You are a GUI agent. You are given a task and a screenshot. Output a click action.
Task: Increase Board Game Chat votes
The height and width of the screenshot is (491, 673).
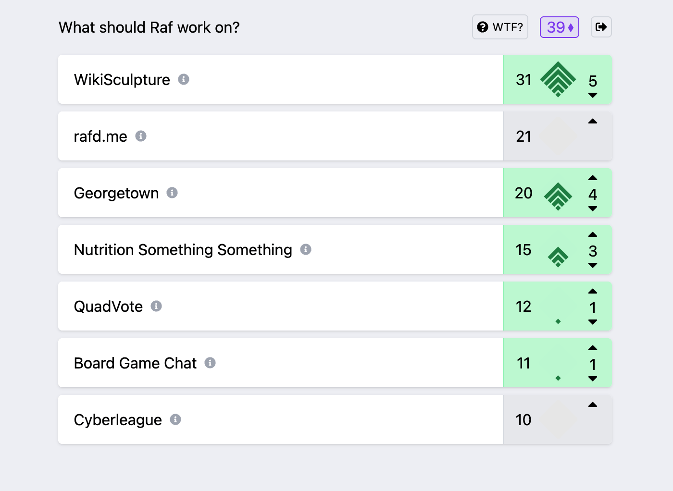593,348
